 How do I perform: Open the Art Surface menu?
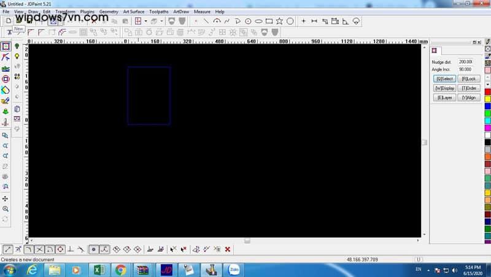[x=134, y=12]
